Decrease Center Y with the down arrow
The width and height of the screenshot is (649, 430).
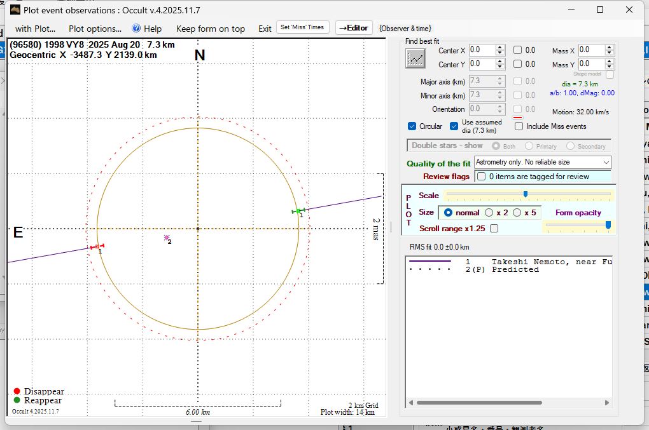point(500,67)
